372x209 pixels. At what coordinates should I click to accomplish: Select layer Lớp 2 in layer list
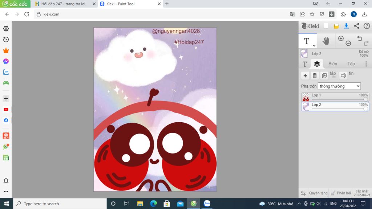[x=335, y=107]
